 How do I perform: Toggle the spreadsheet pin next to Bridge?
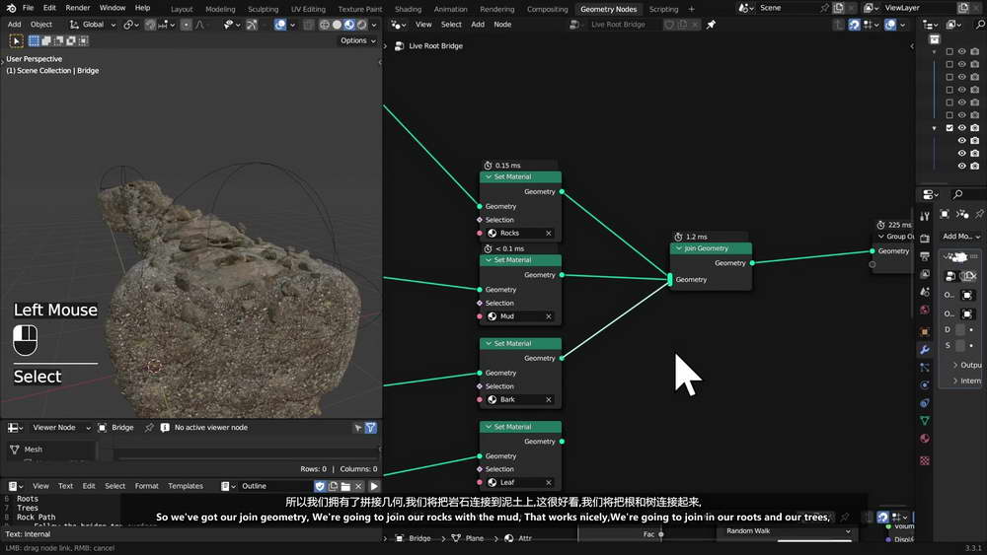(x=149, y=428)
